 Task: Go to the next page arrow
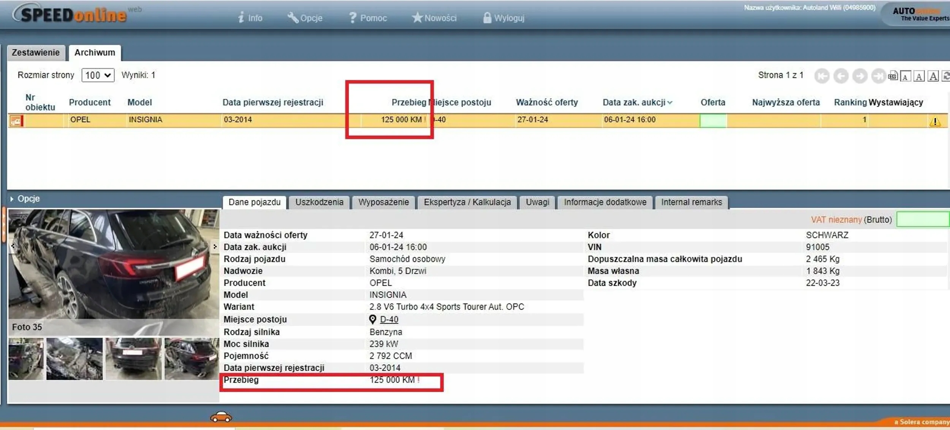860,76
